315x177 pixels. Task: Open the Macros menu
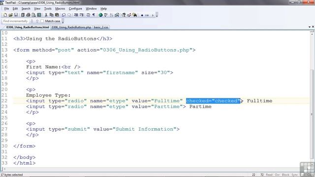click(60, 9)
